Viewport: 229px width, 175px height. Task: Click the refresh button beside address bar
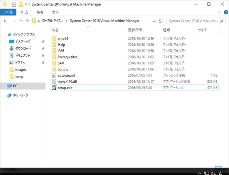pos(160,21)
